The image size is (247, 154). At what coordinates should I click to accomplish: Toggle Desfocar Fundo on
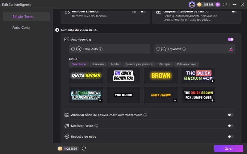[x=231, y=126]
